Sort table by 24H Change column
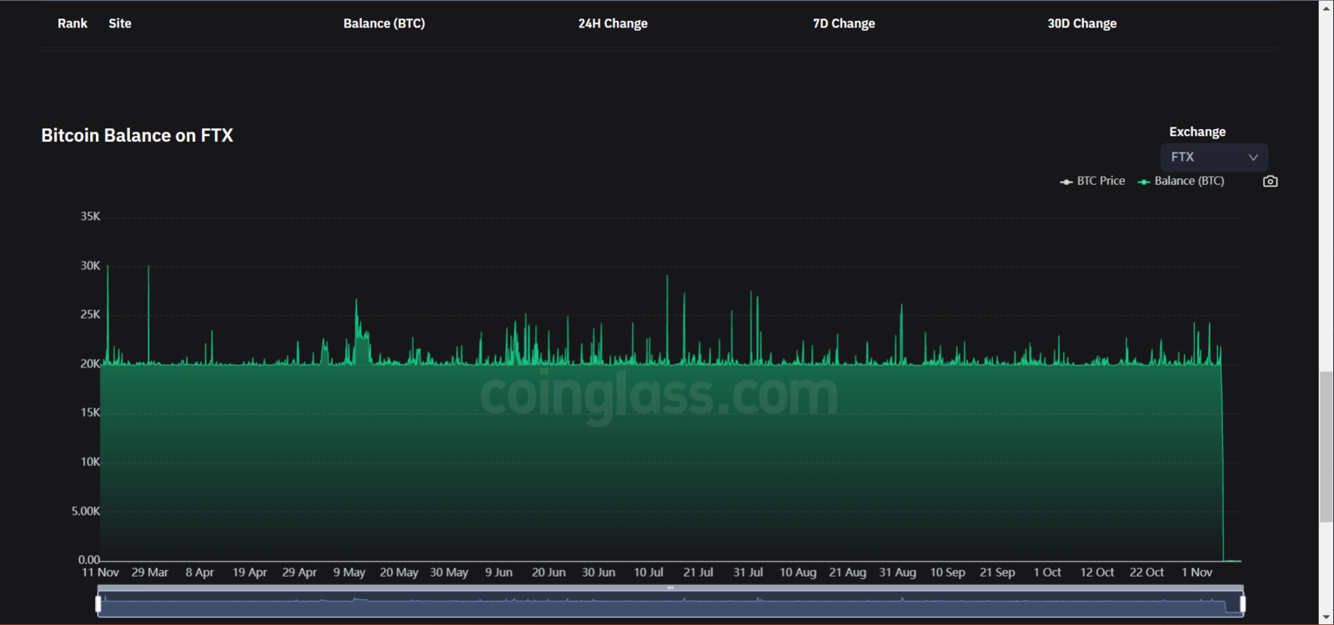The image size is (1334, 625). [x=613, y=23]
